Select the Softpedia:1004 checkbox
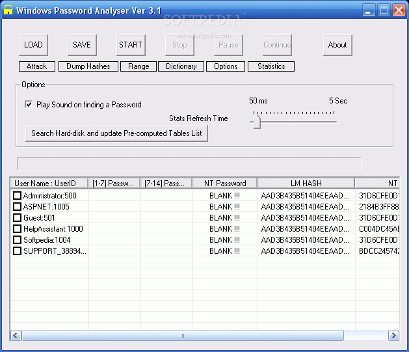409x352 pixels. [17, 240]
